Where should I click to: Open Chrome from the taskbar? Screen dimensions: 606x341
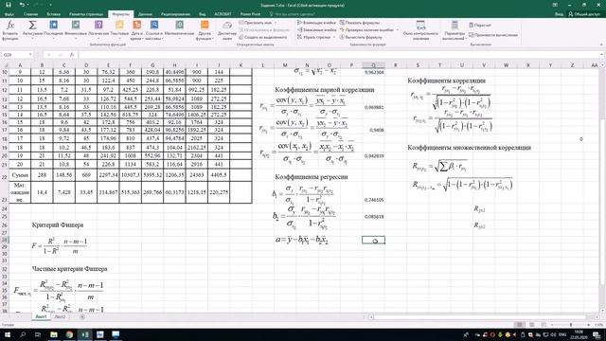click(69, 334)
